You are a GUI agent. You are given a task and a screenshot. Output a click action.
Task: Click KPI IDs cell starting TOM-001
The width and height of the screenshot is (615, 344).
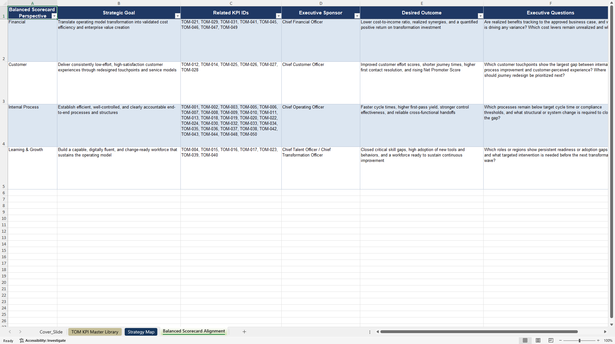231,125
